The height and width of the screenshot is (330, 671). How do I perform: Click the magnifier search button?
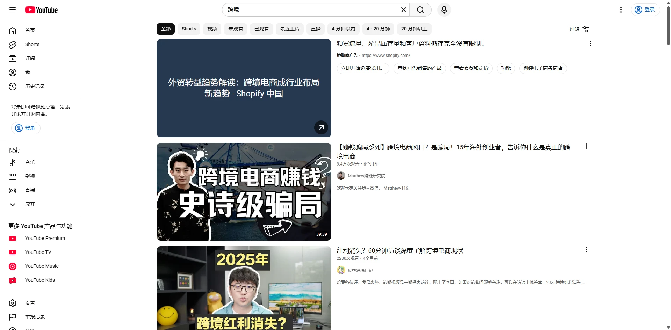(420, 10)
